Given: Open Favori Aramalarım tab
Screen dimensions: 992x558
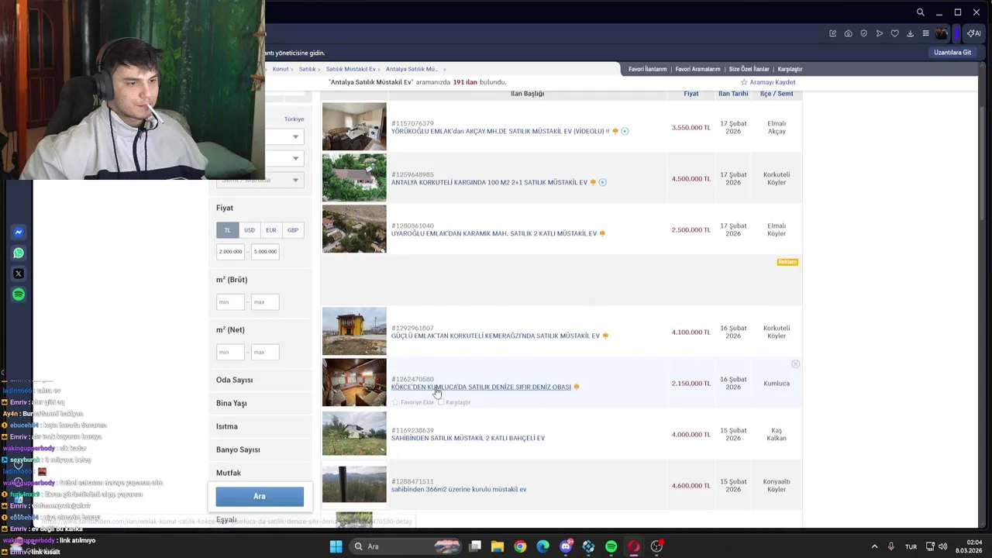Looking at the screenshot, I should pyautogui.click(x=697, y=69).
